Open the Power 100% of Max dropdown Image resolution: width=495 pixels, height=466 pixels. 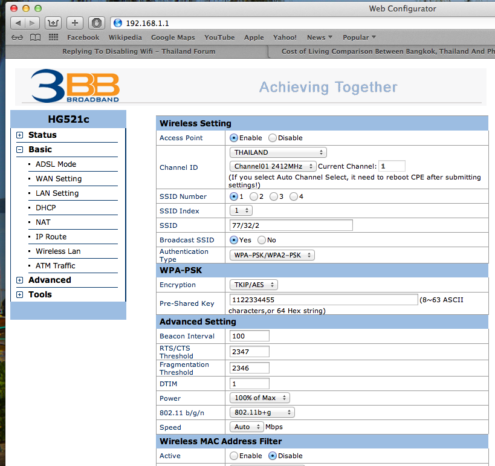259,398
